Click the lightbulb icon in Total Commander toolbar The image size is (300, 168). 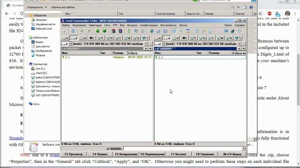point(64,31)
